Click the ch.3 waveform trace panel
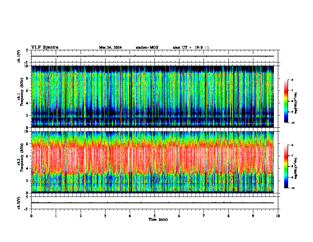Viewport: 313px width, 242px height. click(155, 203)
